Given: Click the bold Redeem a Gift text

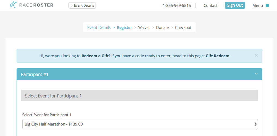Looking at the screenshot, I should point(95,56).
